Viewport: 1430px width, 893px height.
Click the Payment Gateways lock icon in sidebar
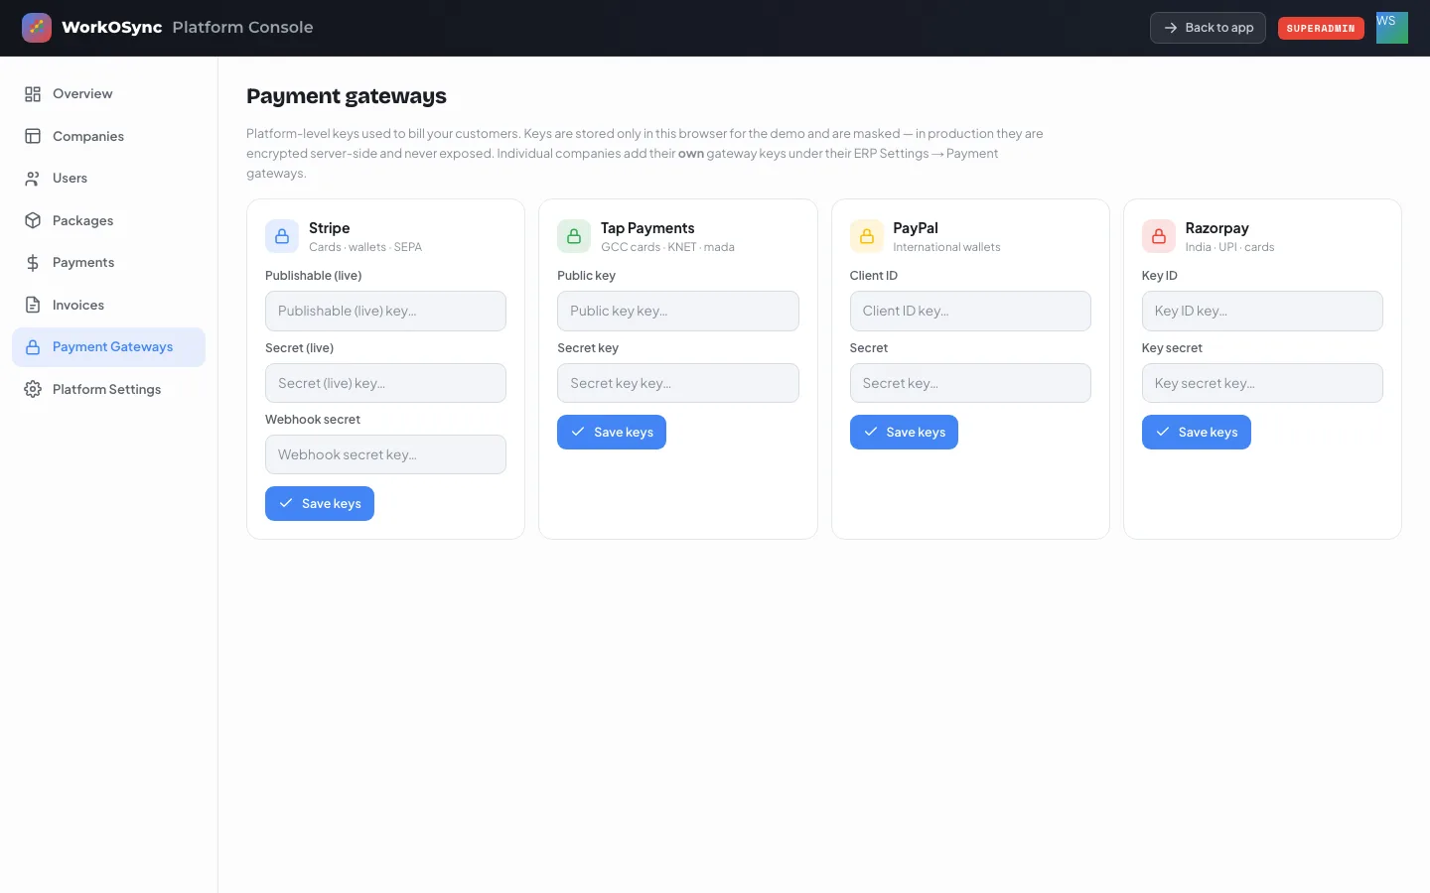(33, 347)
